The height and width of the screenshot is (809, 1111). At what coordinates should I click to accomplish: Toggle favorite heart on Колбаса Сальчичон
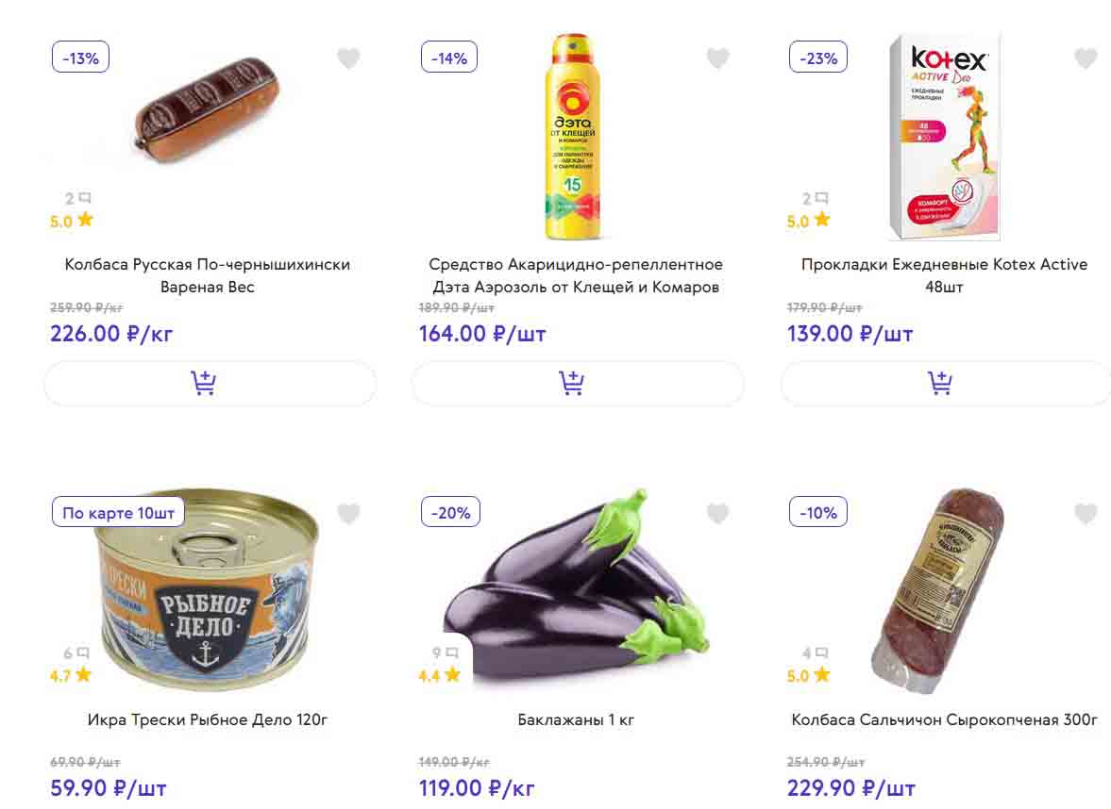coord(1086,514)
